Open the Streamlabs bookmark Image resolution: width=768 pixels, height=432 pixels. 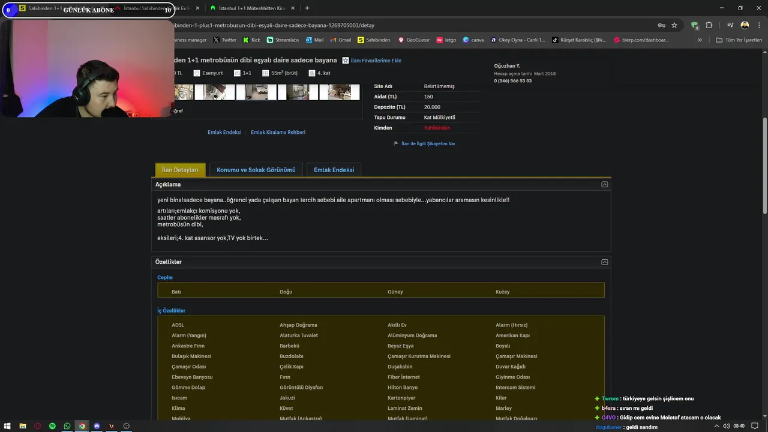pyautogui.click(x=283, y=40)
